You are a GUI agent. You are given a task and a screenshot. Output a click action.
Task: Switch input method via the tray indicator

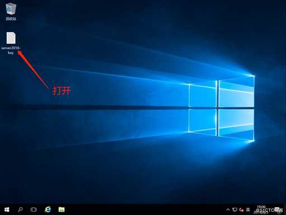click(x=248, y=209)
